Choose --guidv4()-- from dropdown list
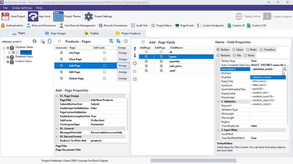Viewport: 293px width, 164px height. (268, 89)
